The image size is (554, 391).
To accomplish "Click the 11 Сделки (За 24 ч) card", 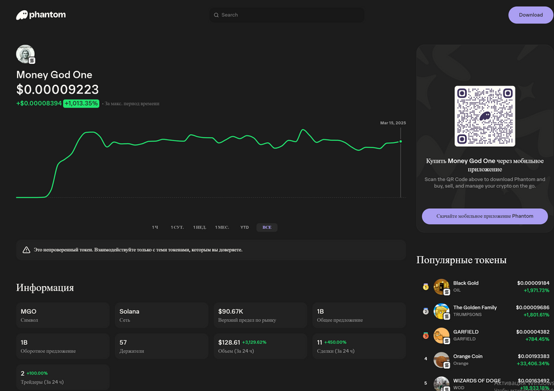I will point(359,347).
